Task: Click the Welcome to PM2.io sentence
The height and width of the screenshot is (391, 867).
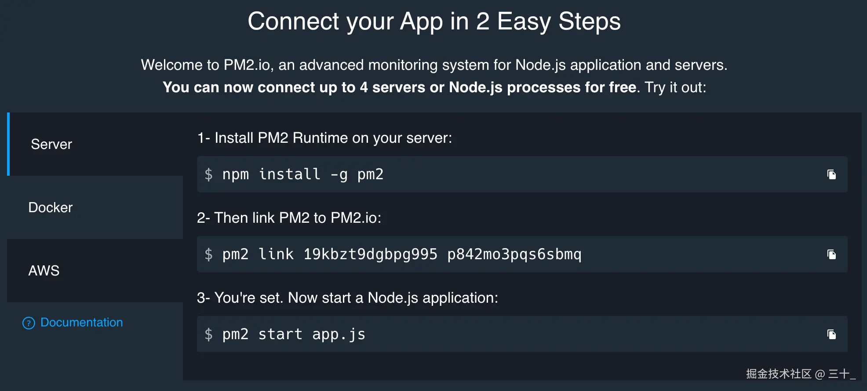Action: pos(434,65)
